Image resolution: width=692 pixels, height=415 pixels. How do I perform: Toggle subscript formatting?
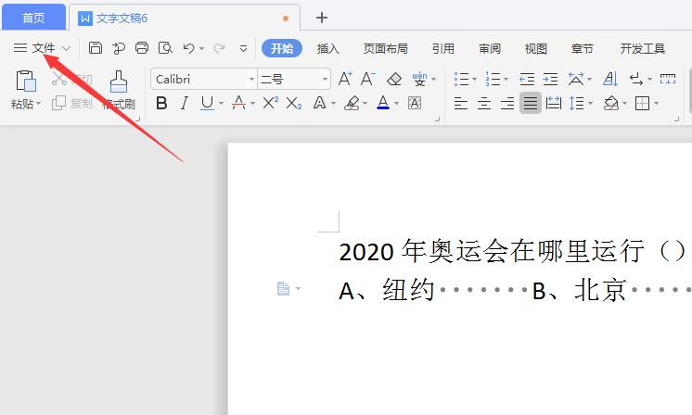coord(294,104)
